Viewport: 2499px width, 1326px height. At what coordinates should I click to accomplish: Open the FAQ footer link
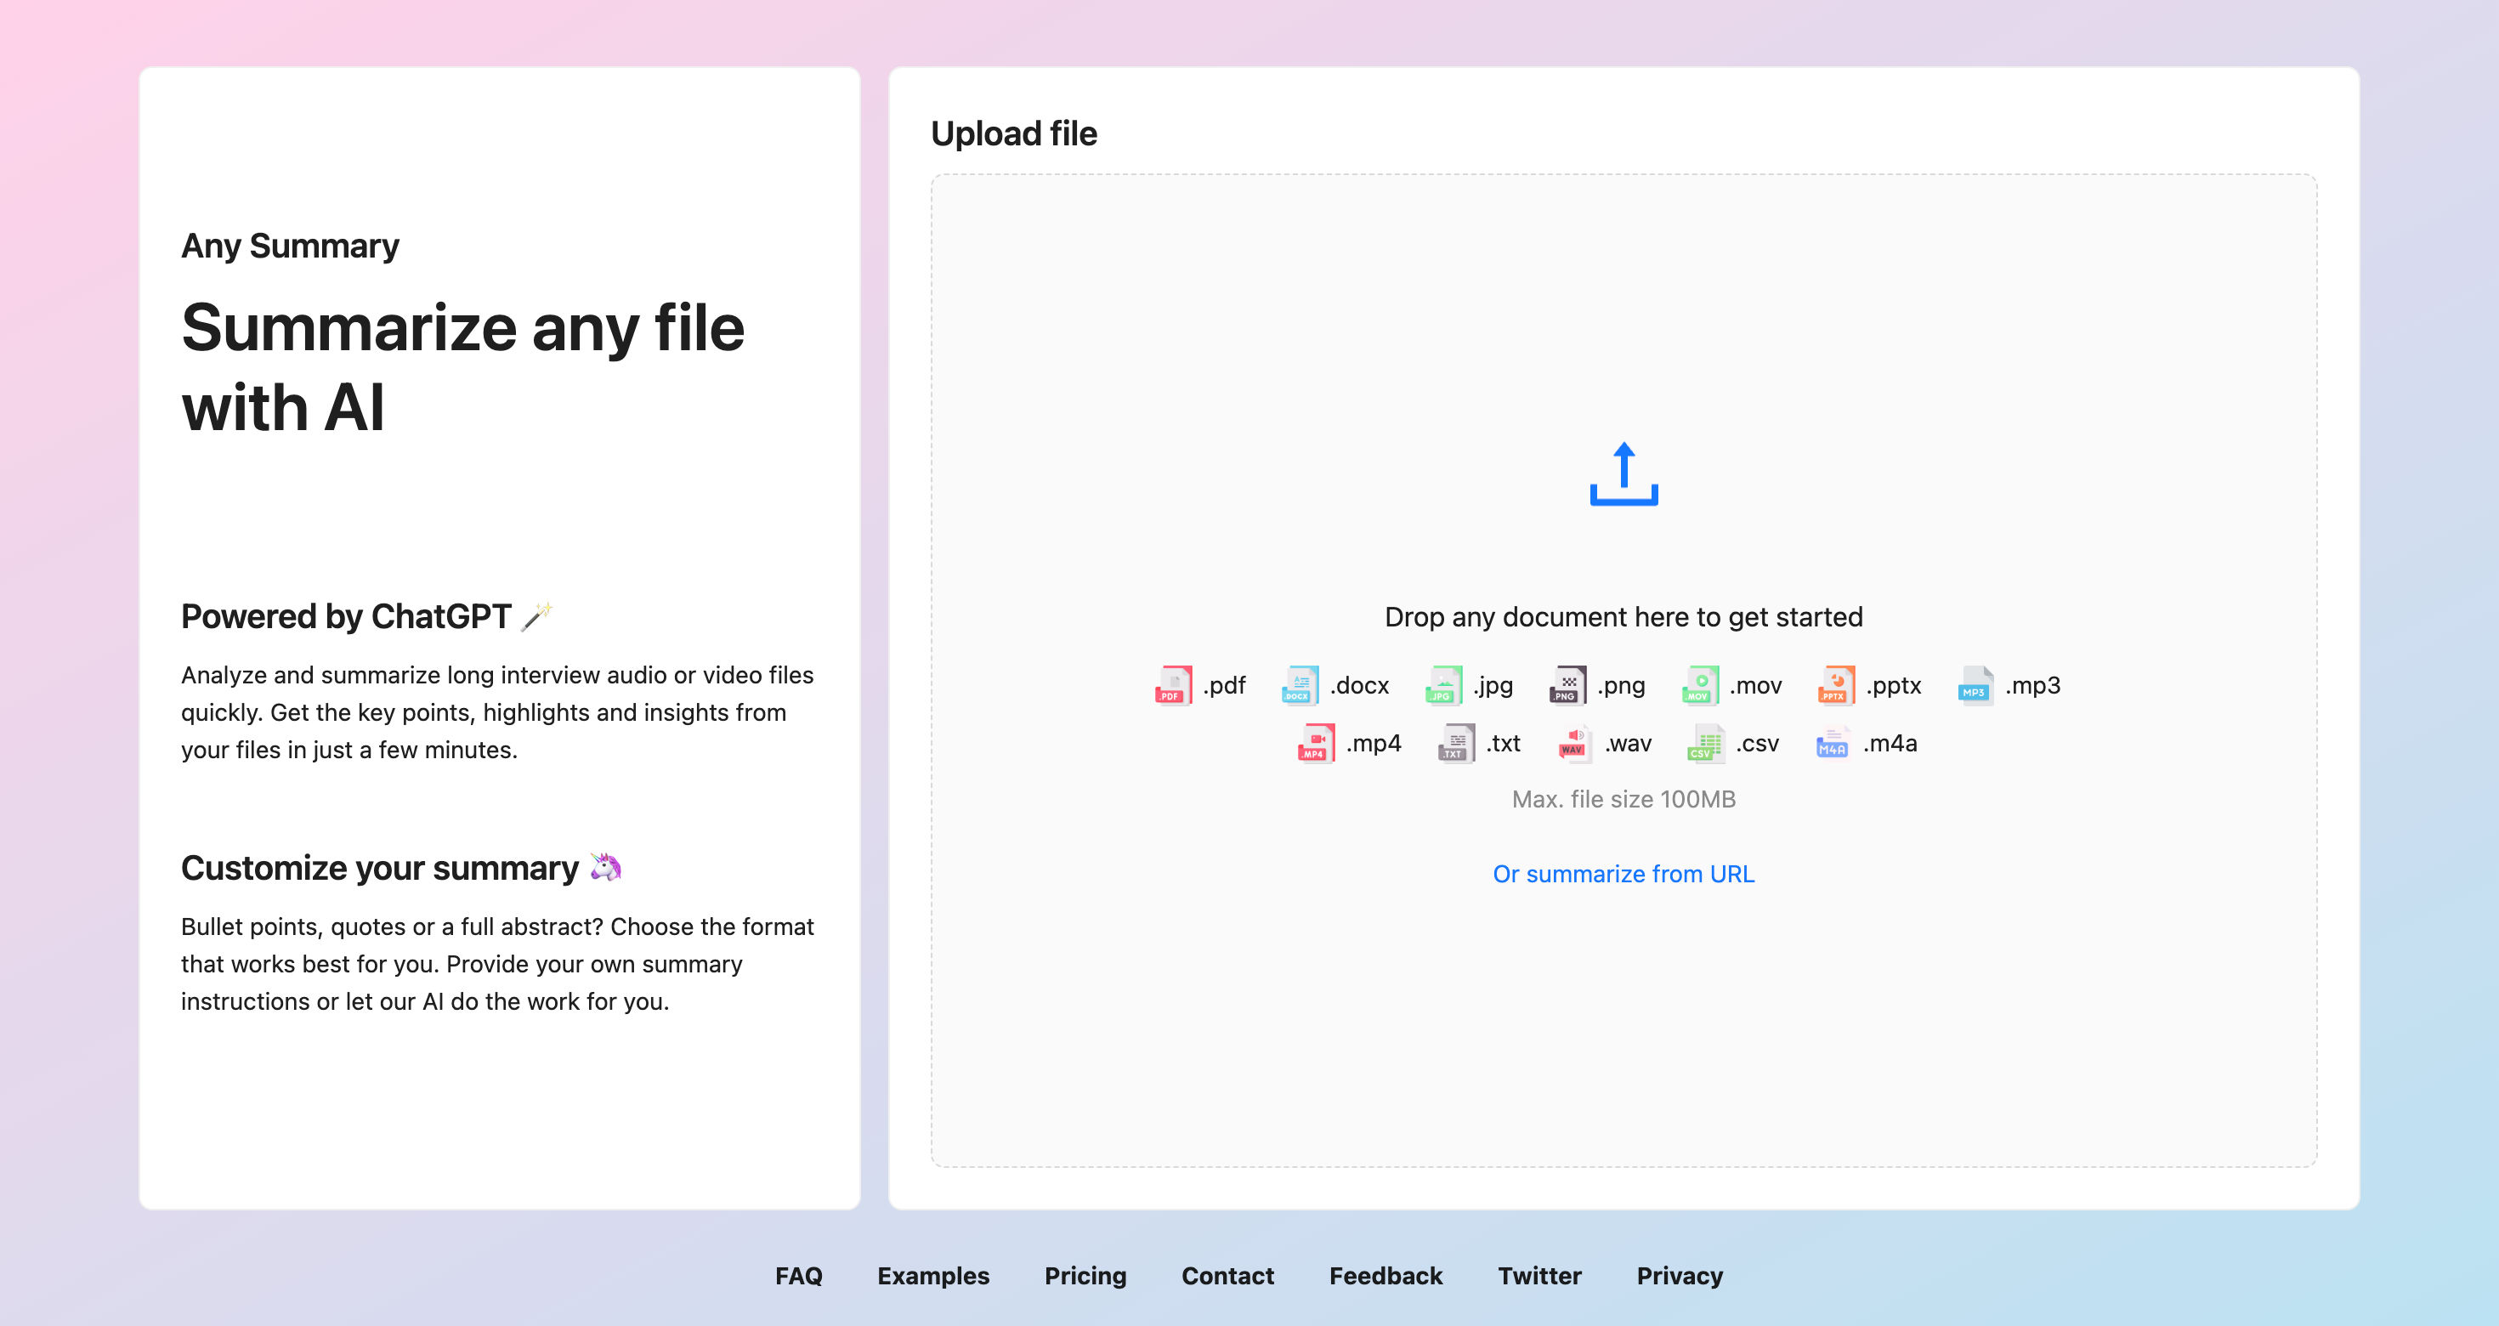(798, 1276)
